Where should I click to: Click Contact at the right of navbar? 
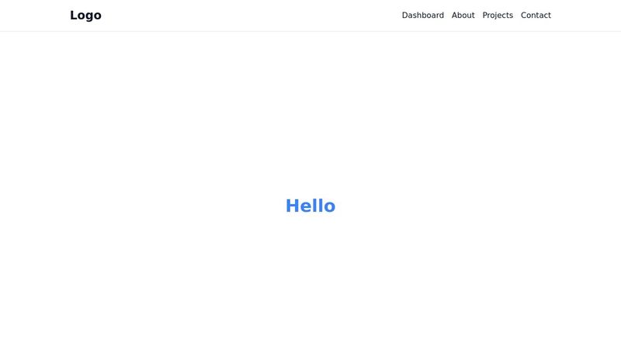point(536,16)
